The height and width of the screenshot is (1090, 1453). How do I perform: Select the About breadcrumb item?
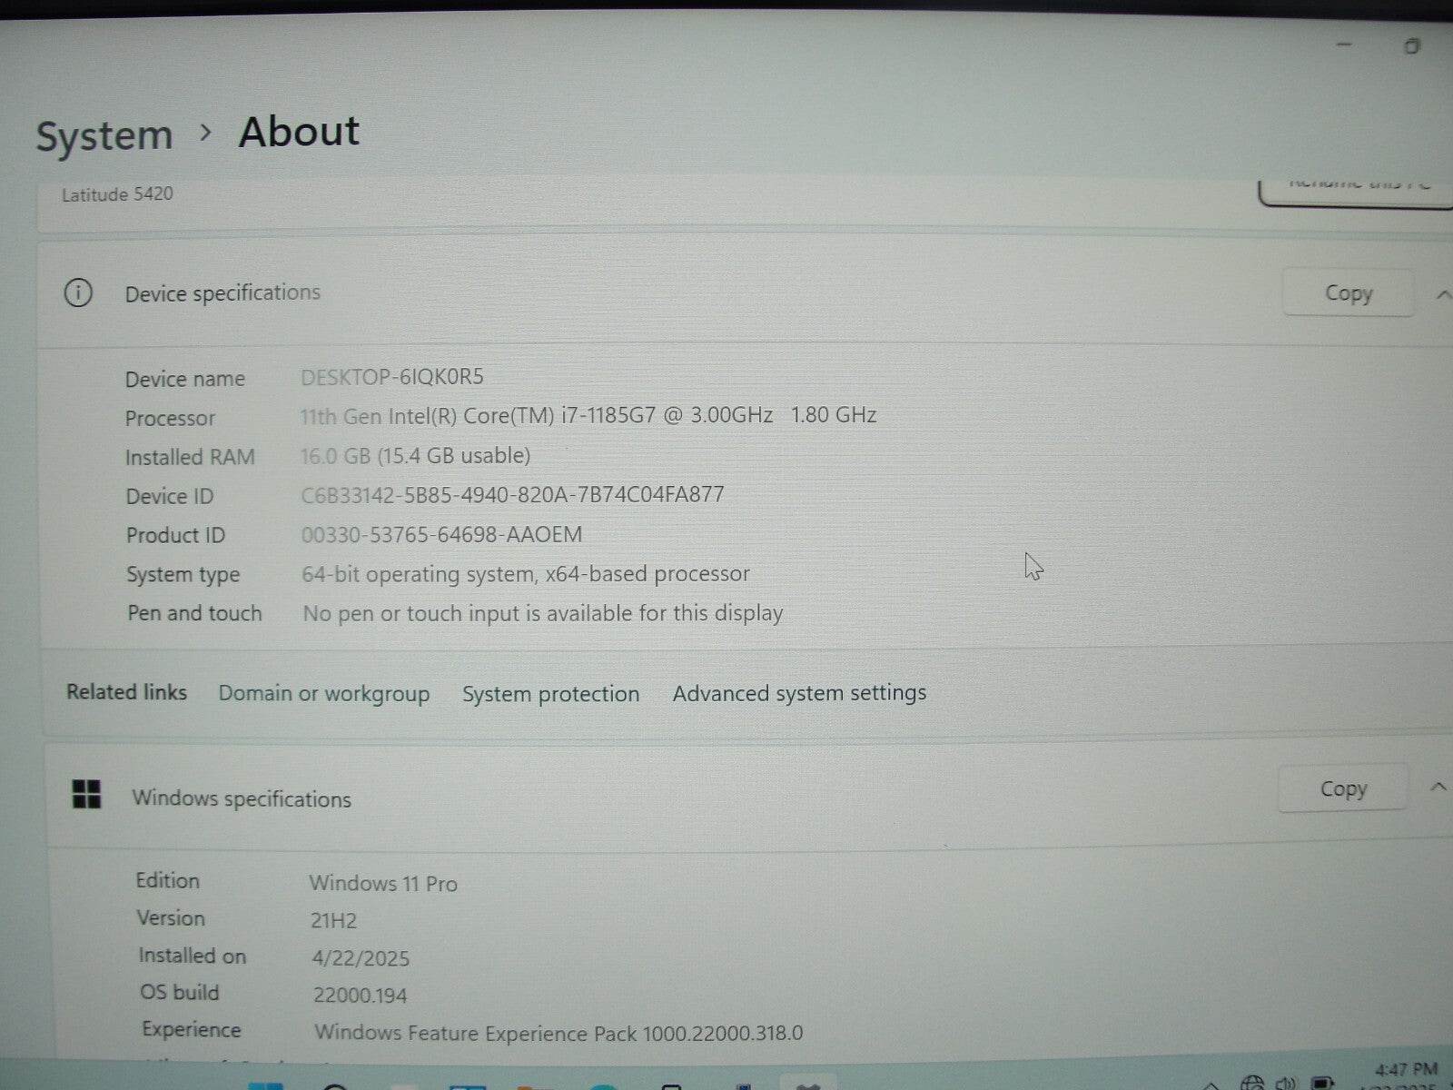pyautogui.click(x=298, y=133)
